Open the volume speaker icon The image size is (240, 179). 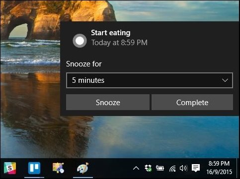tap(183, 168)
